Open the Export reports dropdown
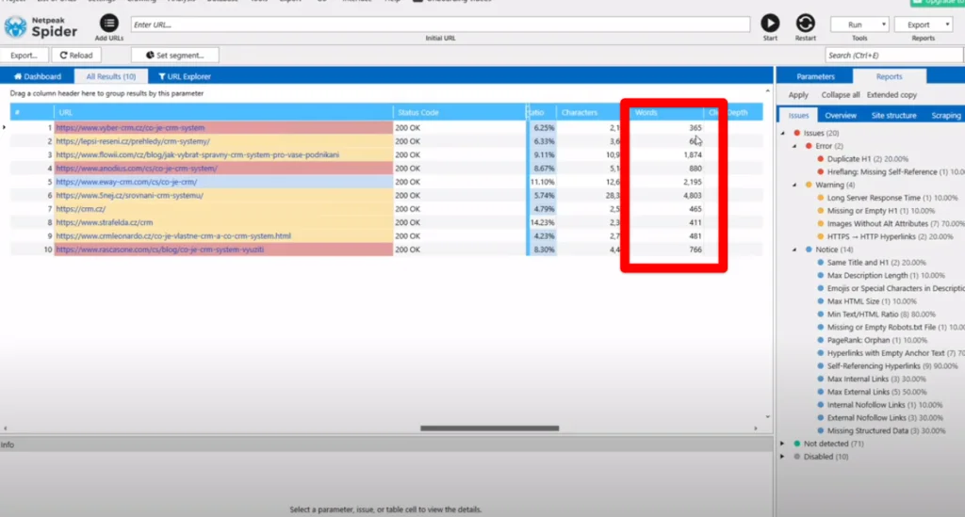This screenshot has height=517, width=965. 924,24
